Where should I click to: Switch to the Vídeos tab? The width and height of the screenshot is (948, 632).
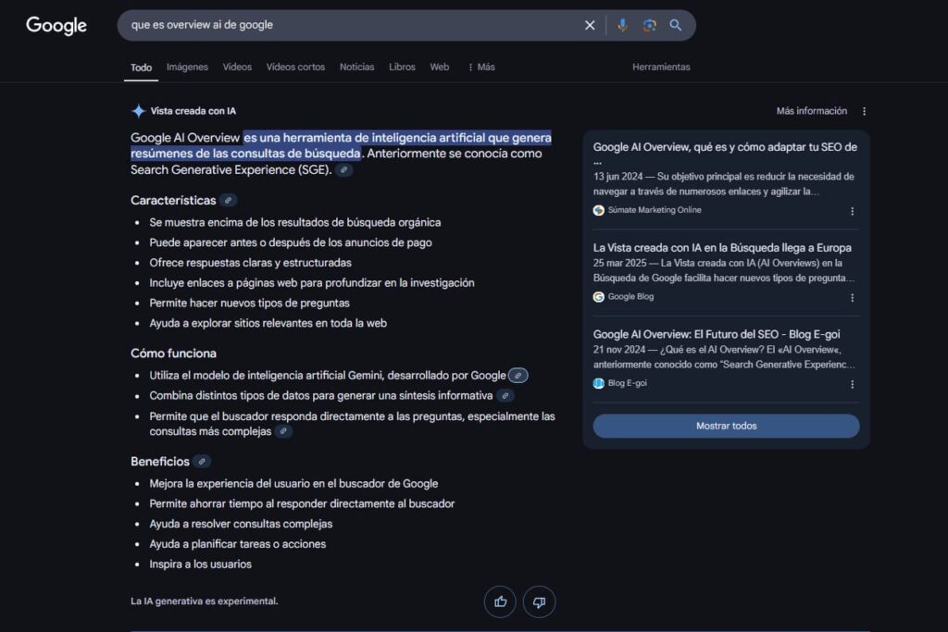pos(237,67)
